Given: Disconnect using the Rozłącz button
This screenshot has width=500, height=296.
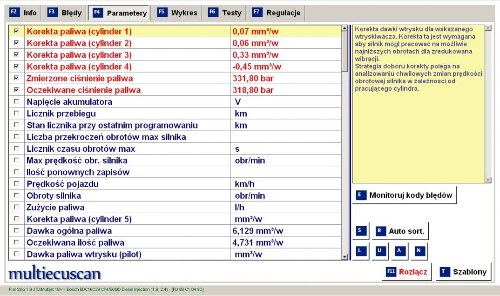Looking at the screenshot, I should [x=406, y=272].
